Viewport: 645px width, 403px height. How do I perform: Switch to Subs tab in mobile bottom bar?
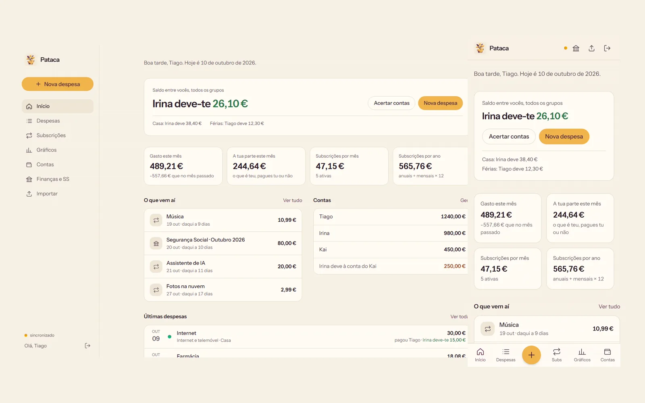pos(557,355)
